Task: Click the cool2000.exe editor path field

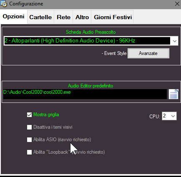Action: pos(85,94)
